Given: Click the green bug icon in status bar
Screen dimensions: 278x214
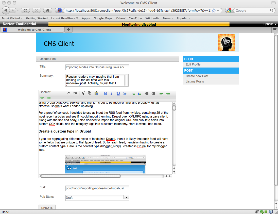Looking at the screenshot, I should (262, 211).
